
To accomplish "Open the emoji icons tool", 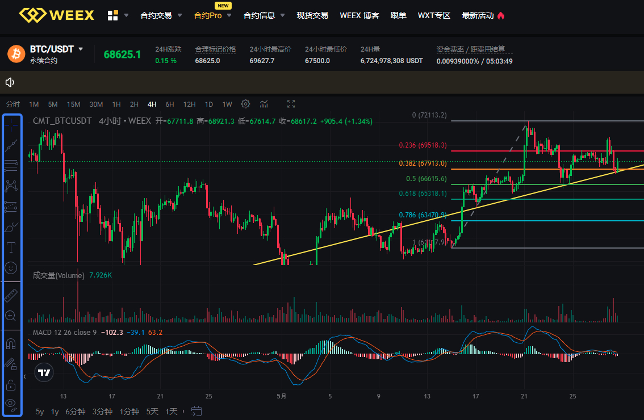I will point(11,268).
